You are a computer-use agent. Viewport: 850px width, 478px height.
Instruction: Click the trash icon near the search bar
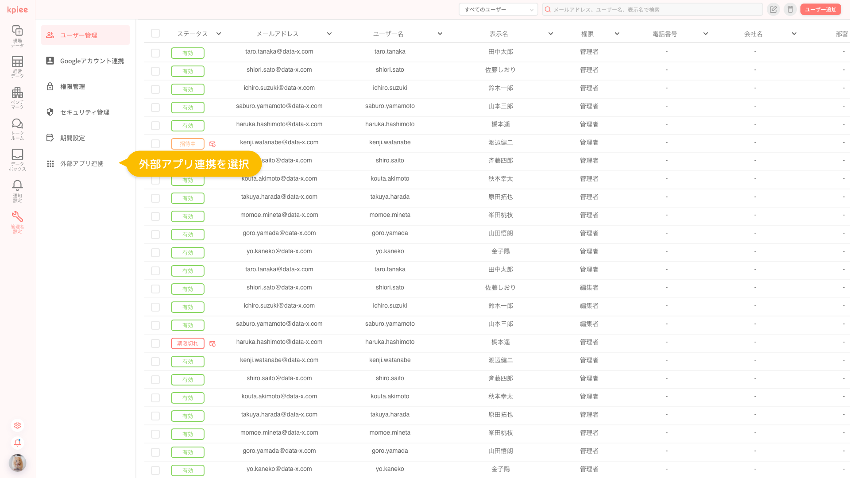(790, 9)
